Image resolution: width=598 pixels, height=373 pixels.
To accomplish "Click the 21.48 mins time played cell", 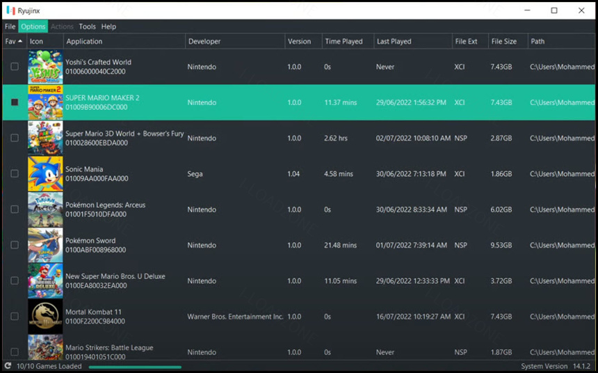I will pos(340,245).
